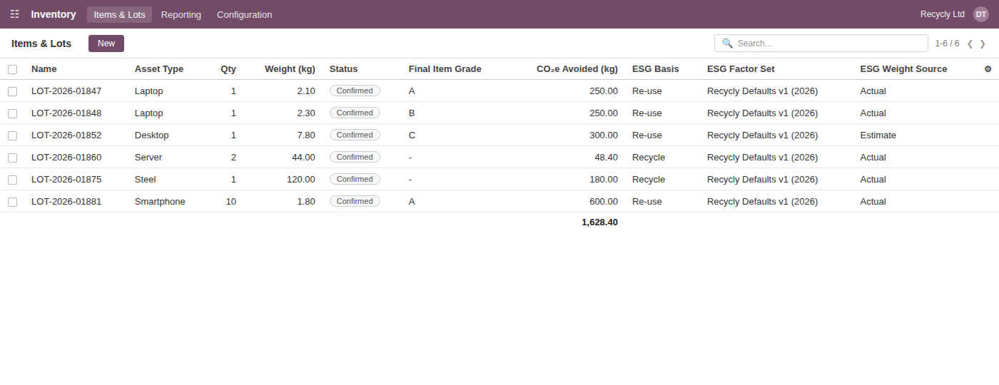Open record LOT-2026-01881
Viewport: 999px width, 385px height.
[x=66, y=202]
